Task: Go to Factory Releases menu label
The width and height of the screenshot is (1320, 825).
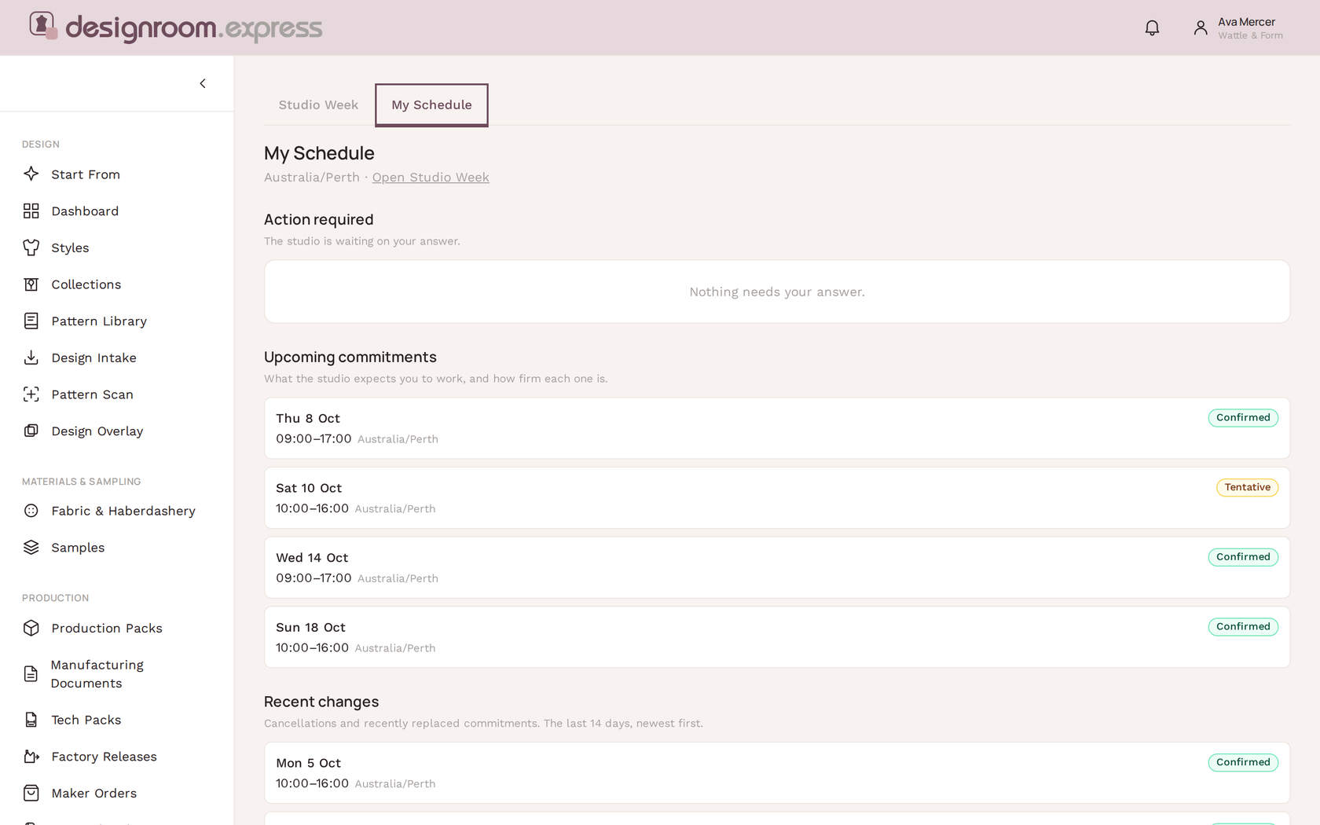Action: (x=104, y=757)
